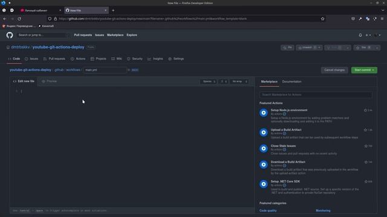
Task: Switch to the Documentation sidebar tab
Action: tap(291, 81)
